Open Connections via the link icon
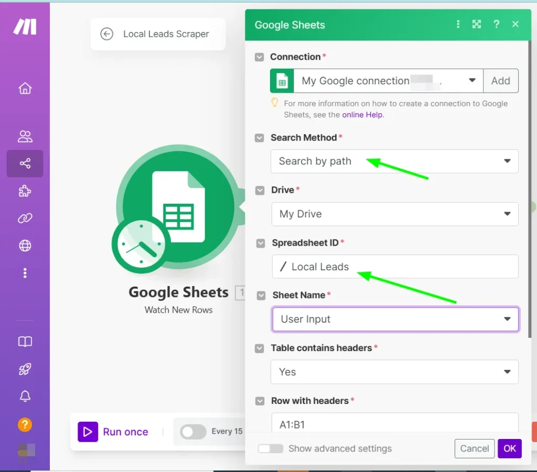Image resolution: width=537 pixels, height=472 pixels. point(25,218)
